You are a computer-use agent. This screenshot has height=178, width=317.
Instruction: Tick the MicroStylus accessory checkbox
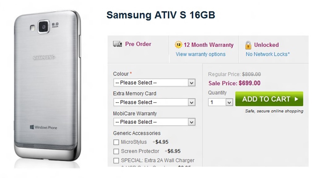(116, 142)
